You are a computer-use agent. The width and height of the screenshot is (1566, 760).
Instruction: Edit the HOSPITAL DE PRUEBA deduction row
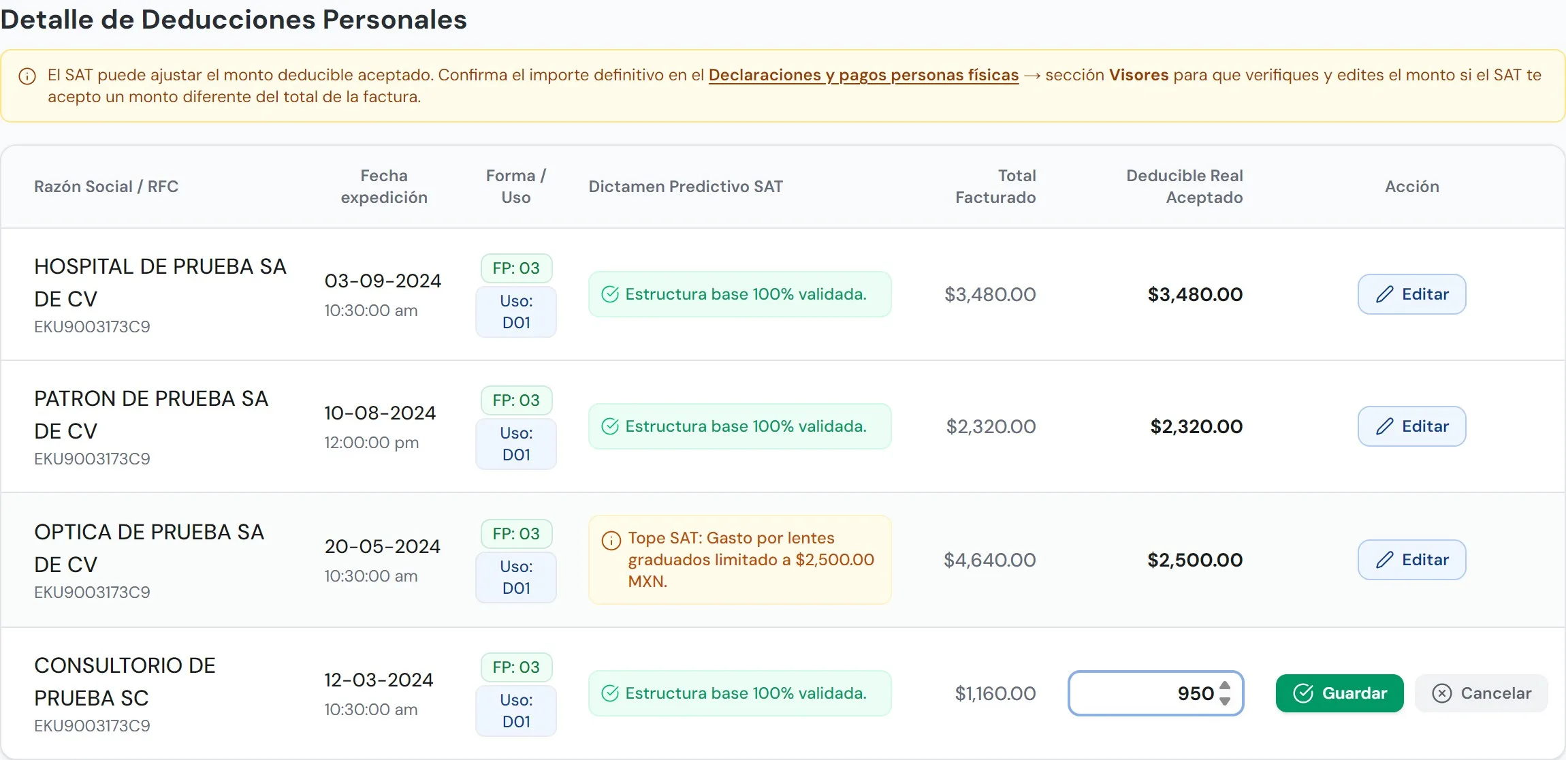tap(1411, 294)
